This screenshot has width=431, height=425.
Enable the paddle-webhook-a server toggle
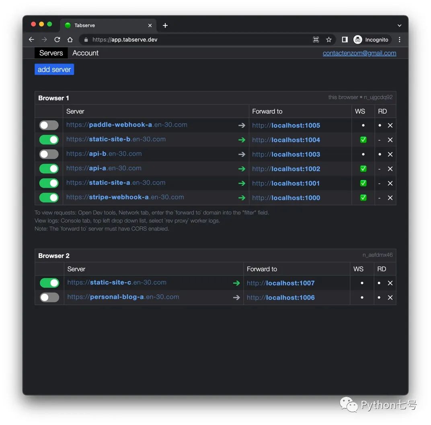pos(49,125)
